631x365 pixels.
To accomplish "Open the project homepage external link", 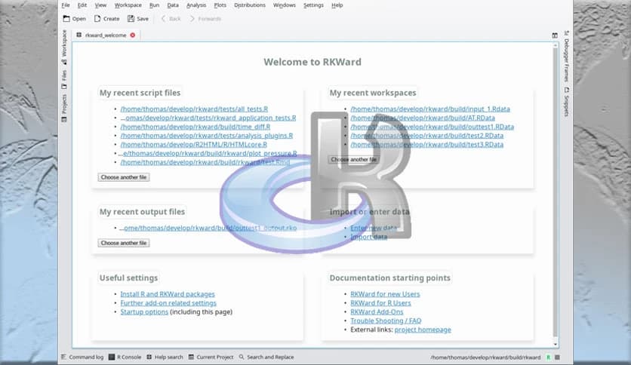I will click(423, 330).
